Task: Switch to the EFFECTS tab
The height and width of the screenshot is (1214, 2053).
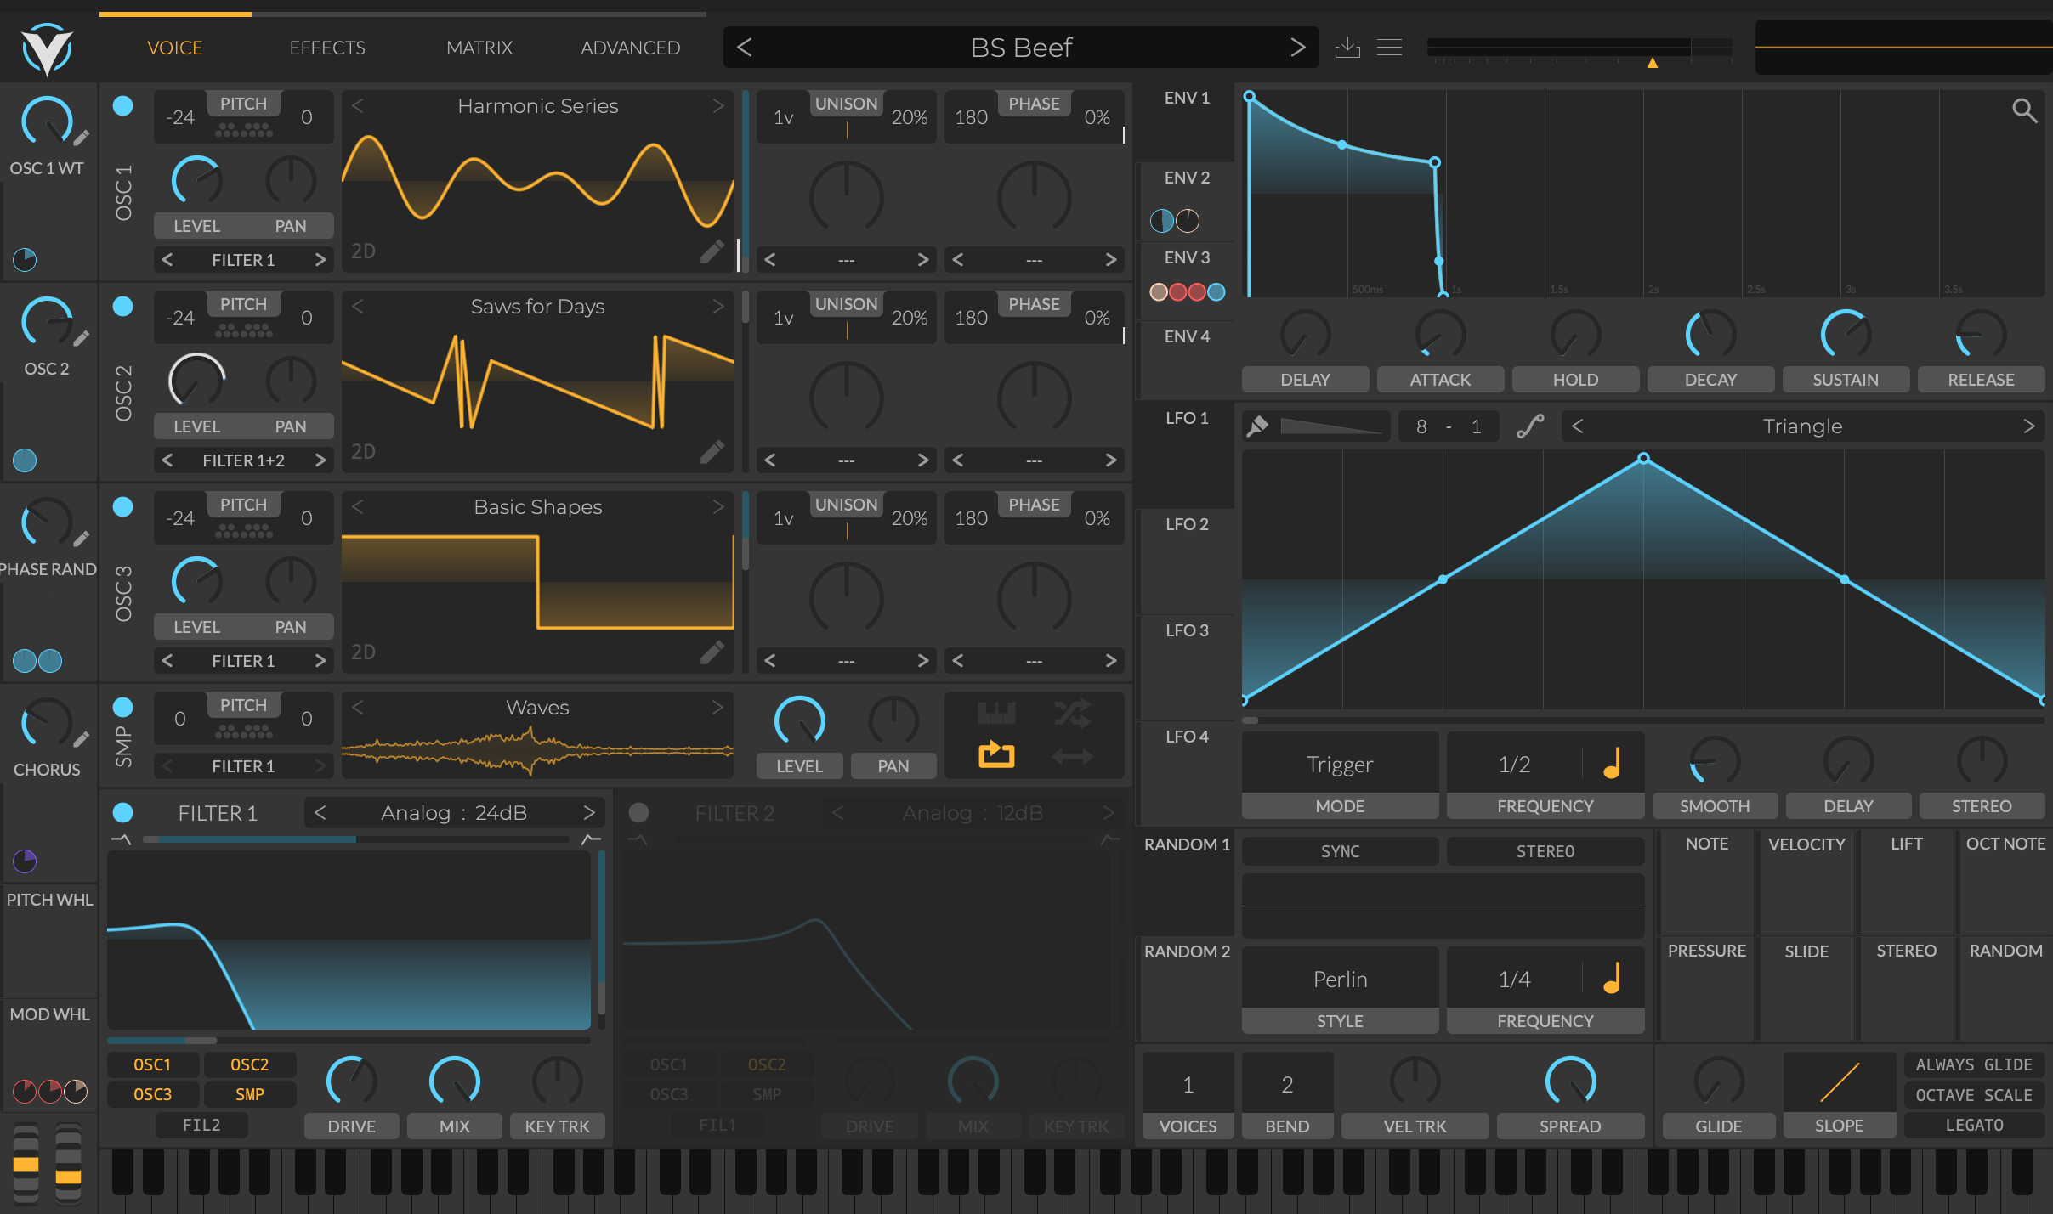Action: point(326,48)
